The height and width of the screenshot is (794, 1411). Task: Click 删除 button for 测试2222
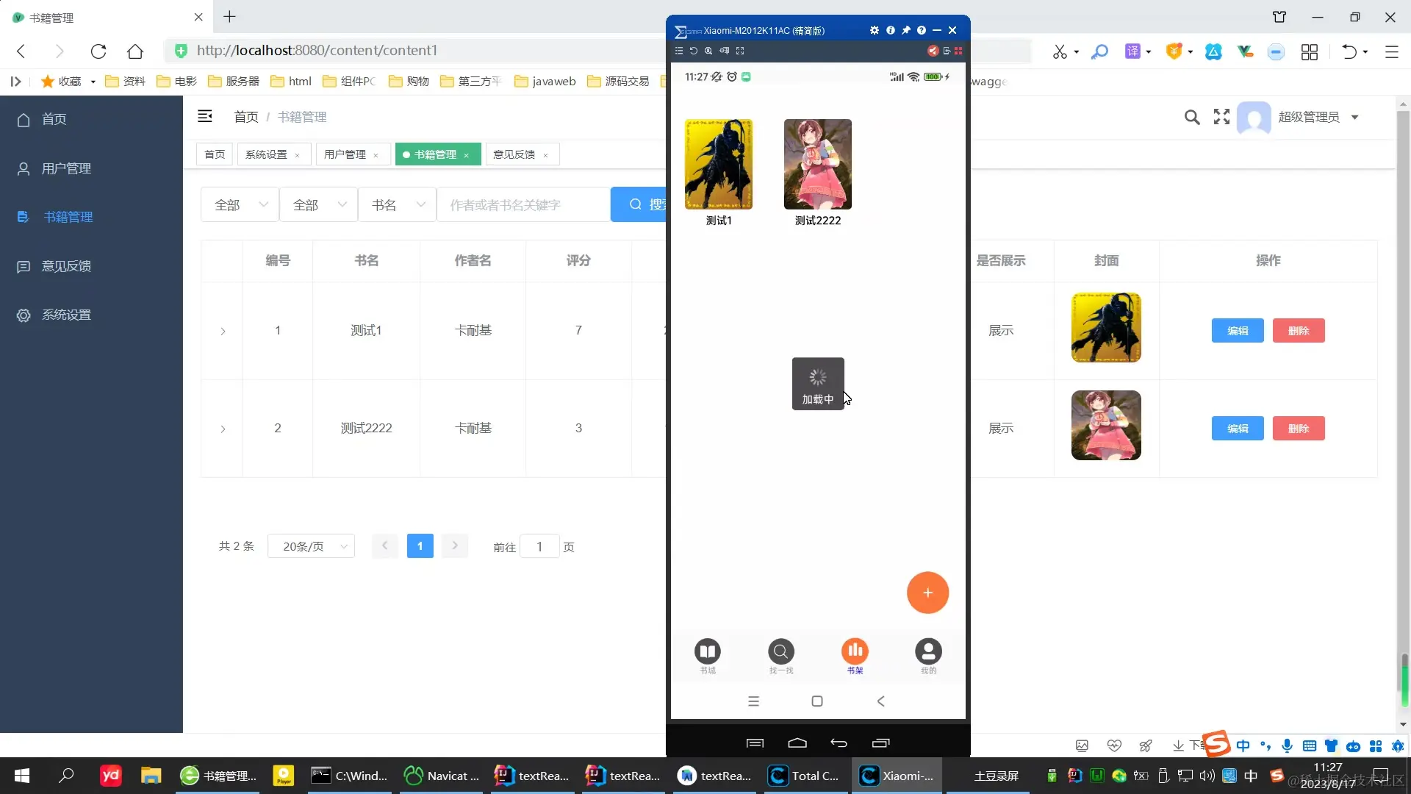click(1298, 429)
